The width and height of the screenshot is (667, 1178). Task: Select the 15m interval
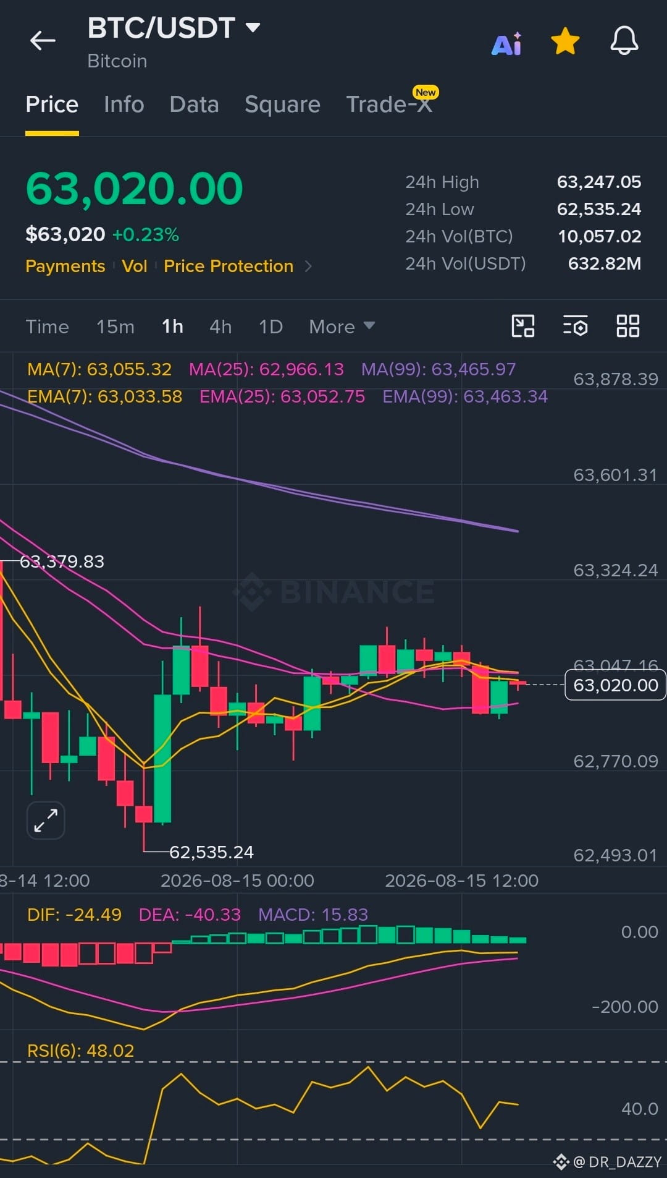tap(115, 327)
